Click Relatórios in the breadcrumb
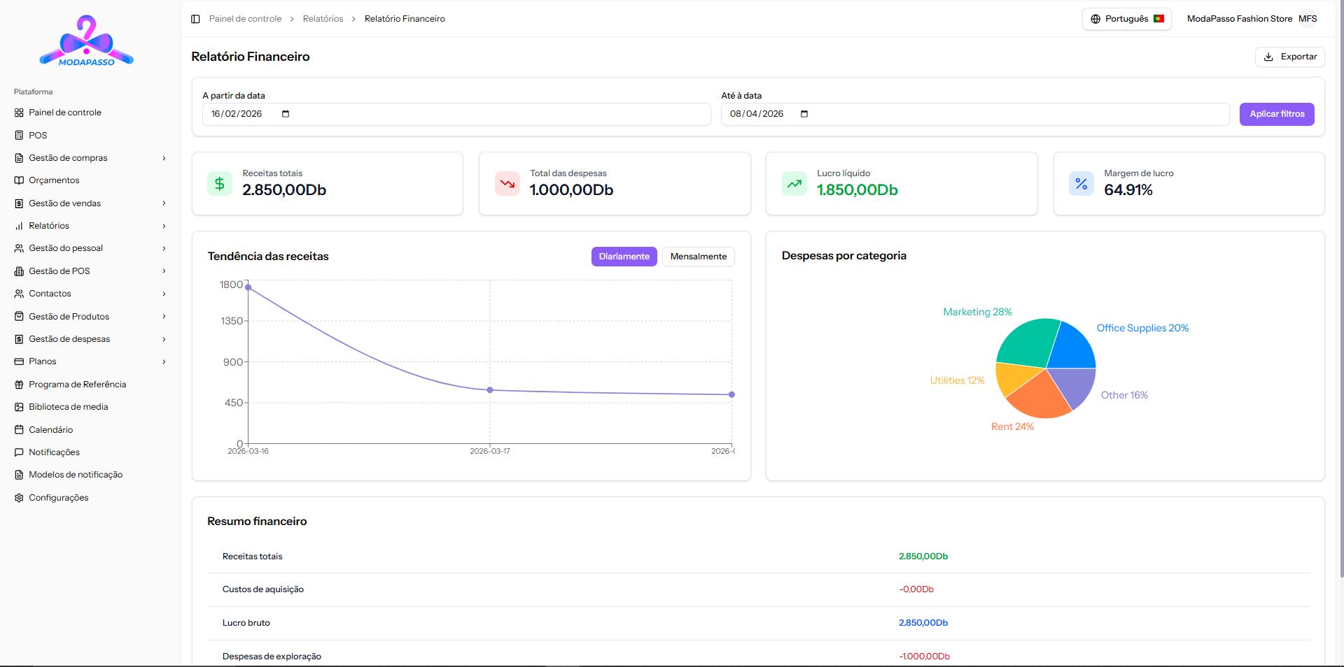Screen dimensions: 1344x667 pos(323,19)
